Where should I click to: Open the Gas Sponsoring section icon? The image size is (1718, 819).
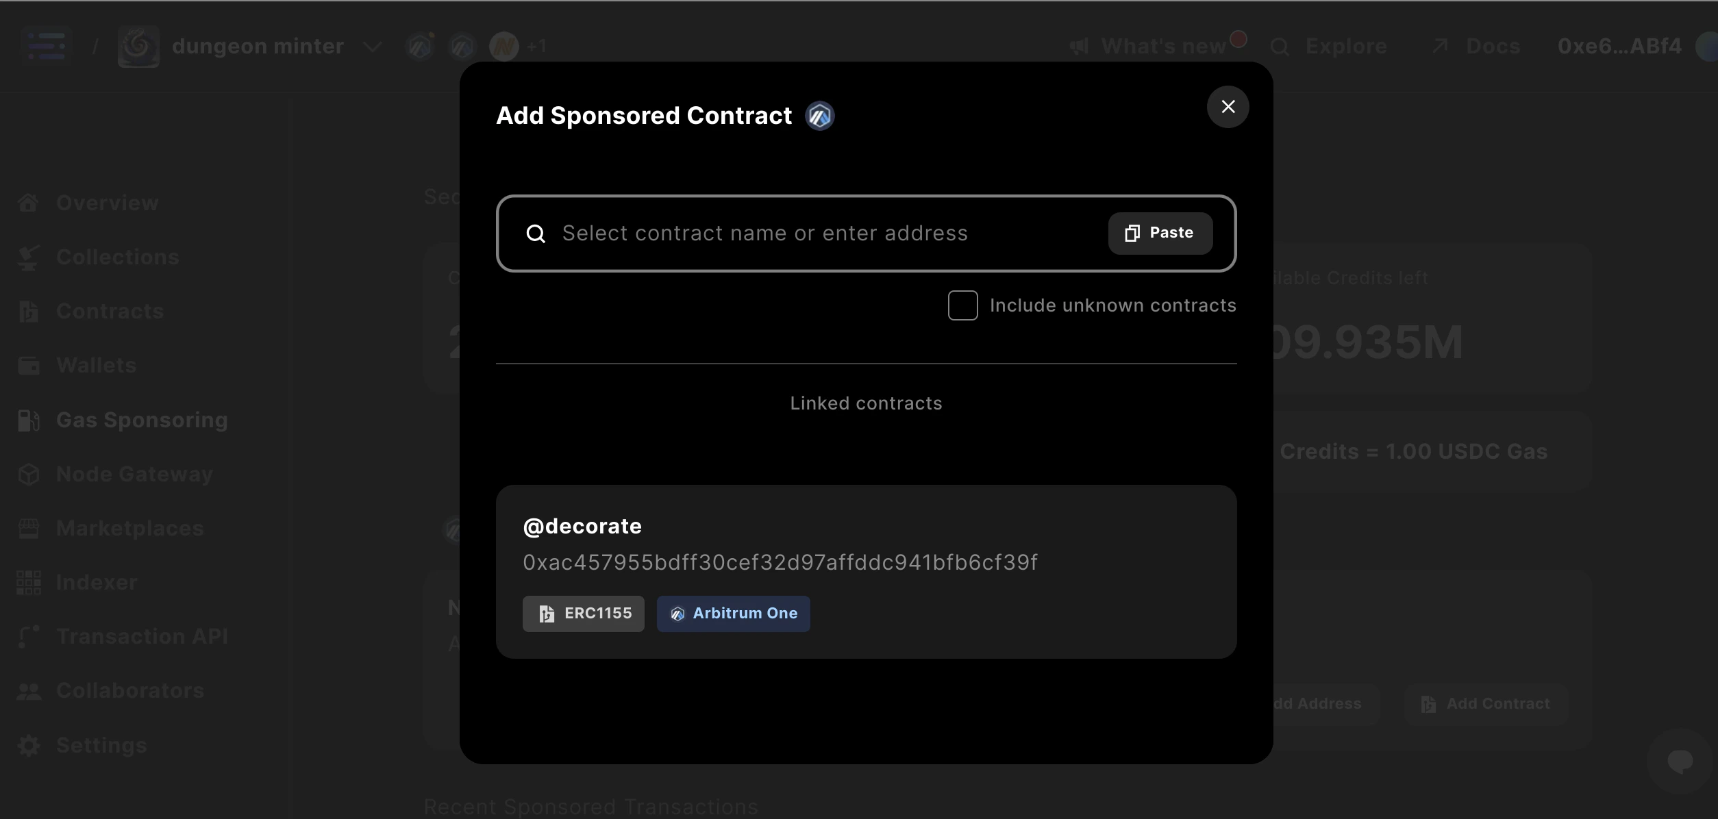(29, 420)
